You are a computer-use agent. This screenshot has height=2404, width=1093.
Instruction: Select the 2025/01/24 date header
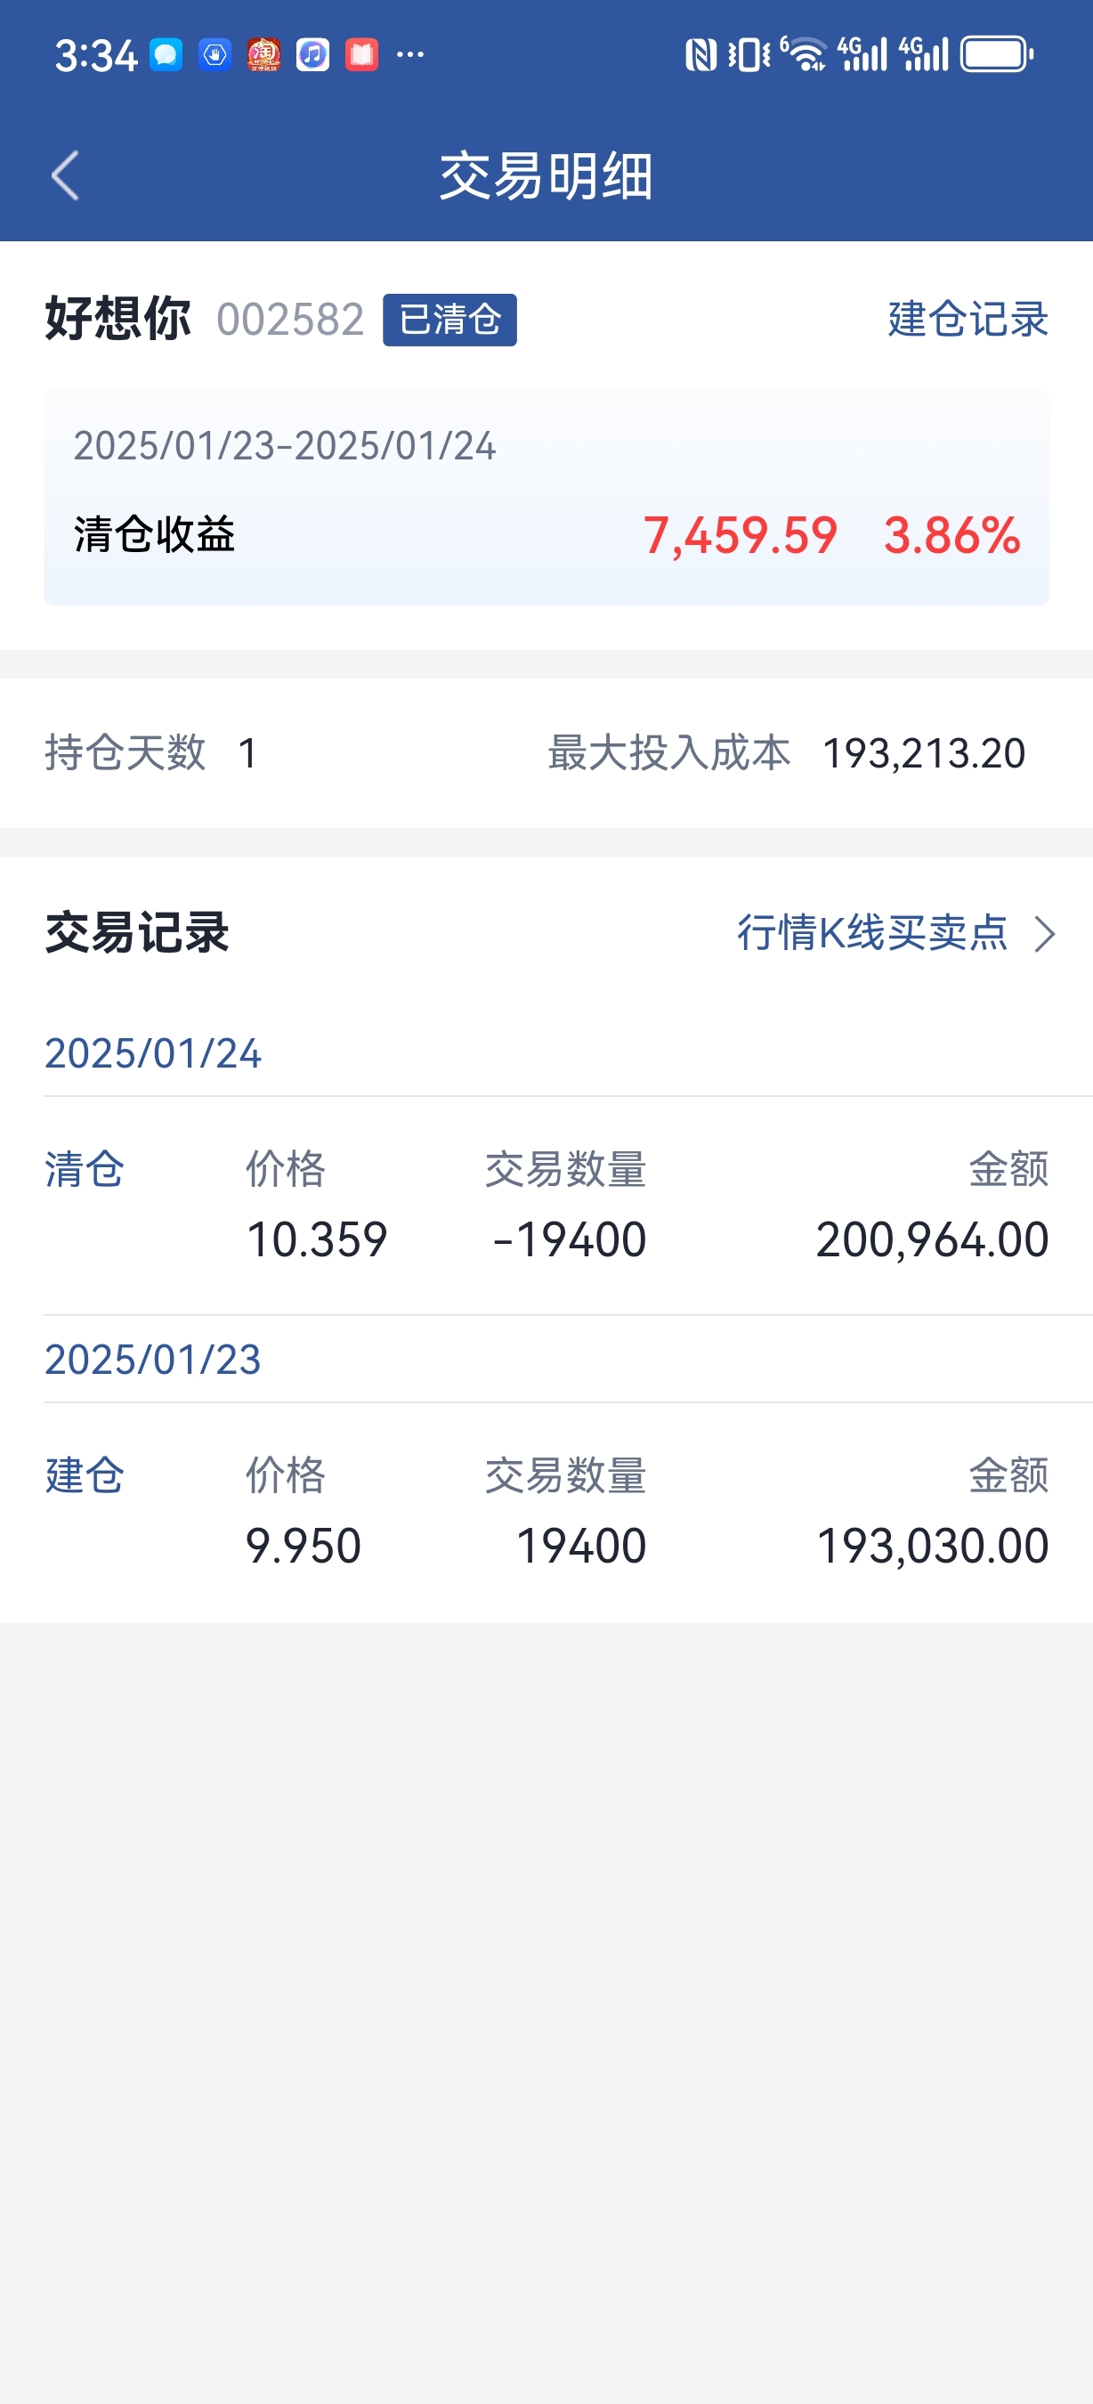coord(153,1053)
